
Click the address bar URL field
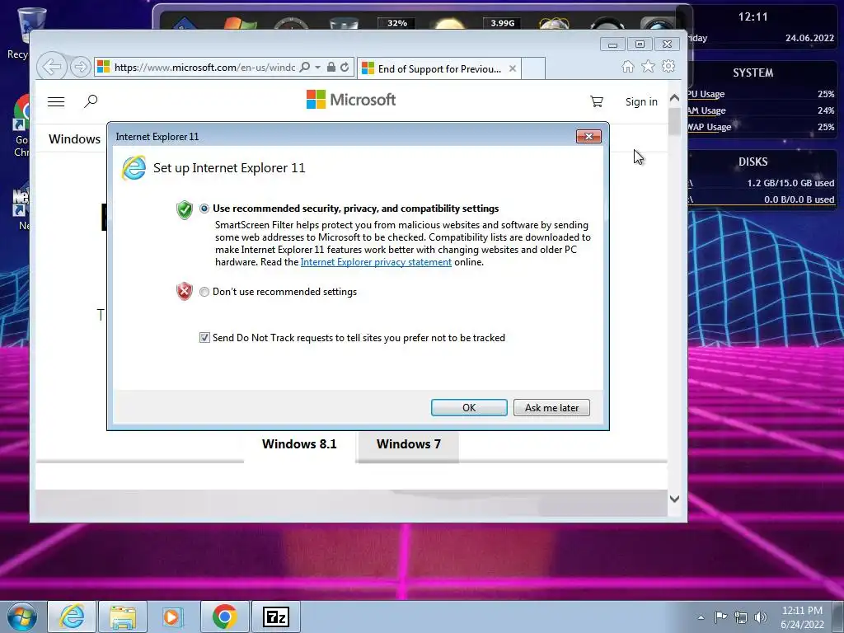click(204, 68)
